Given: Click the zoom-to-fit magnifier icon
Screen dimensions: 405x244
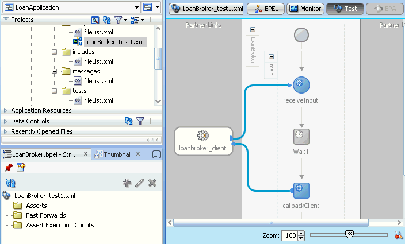Looking at the screenshot, I should (399, 235).
